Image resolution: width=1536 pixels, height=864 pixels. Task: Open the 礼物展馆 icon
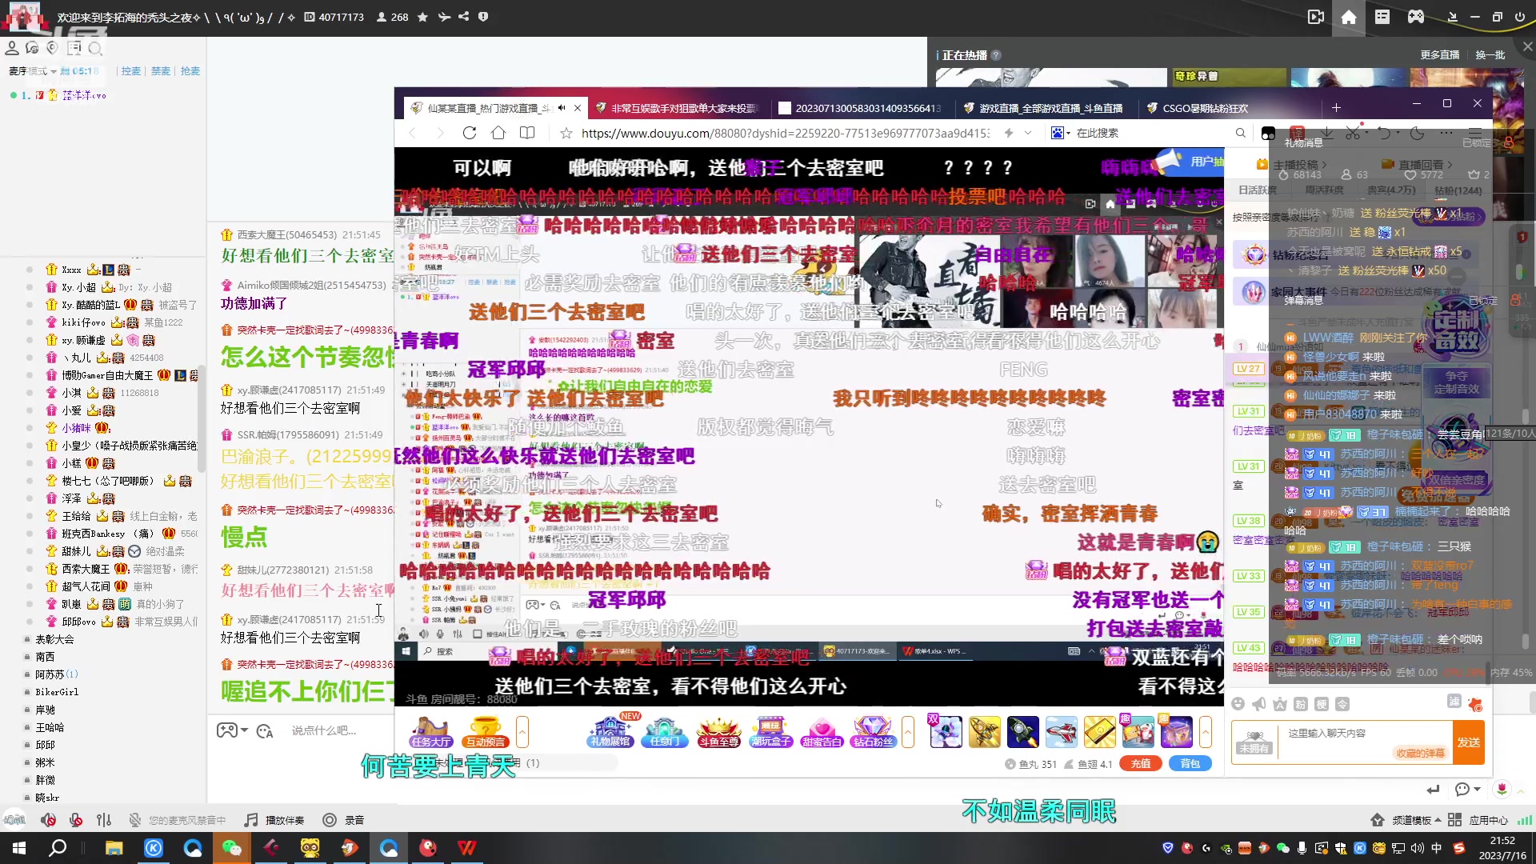(610, 732)
